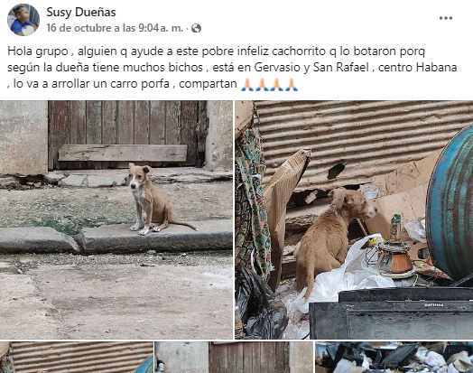
Task: Click the blue barrel in the photo
Action: coord(450,202)
